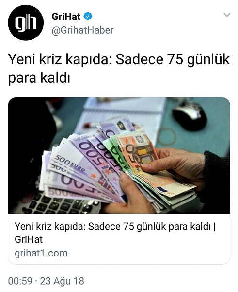The width and height of the screenshot is (238, 292).
Task: Click the 'GriHat' text under the card title
Action: [x=29, y=239]
